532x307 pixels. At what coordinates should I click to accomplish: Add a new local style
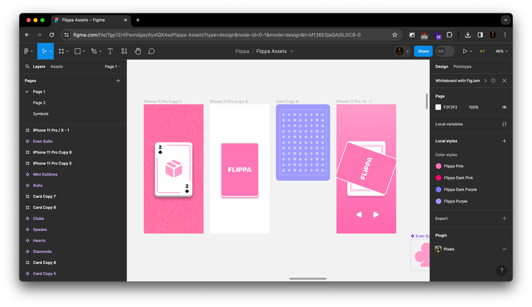(x=504, y=141)
